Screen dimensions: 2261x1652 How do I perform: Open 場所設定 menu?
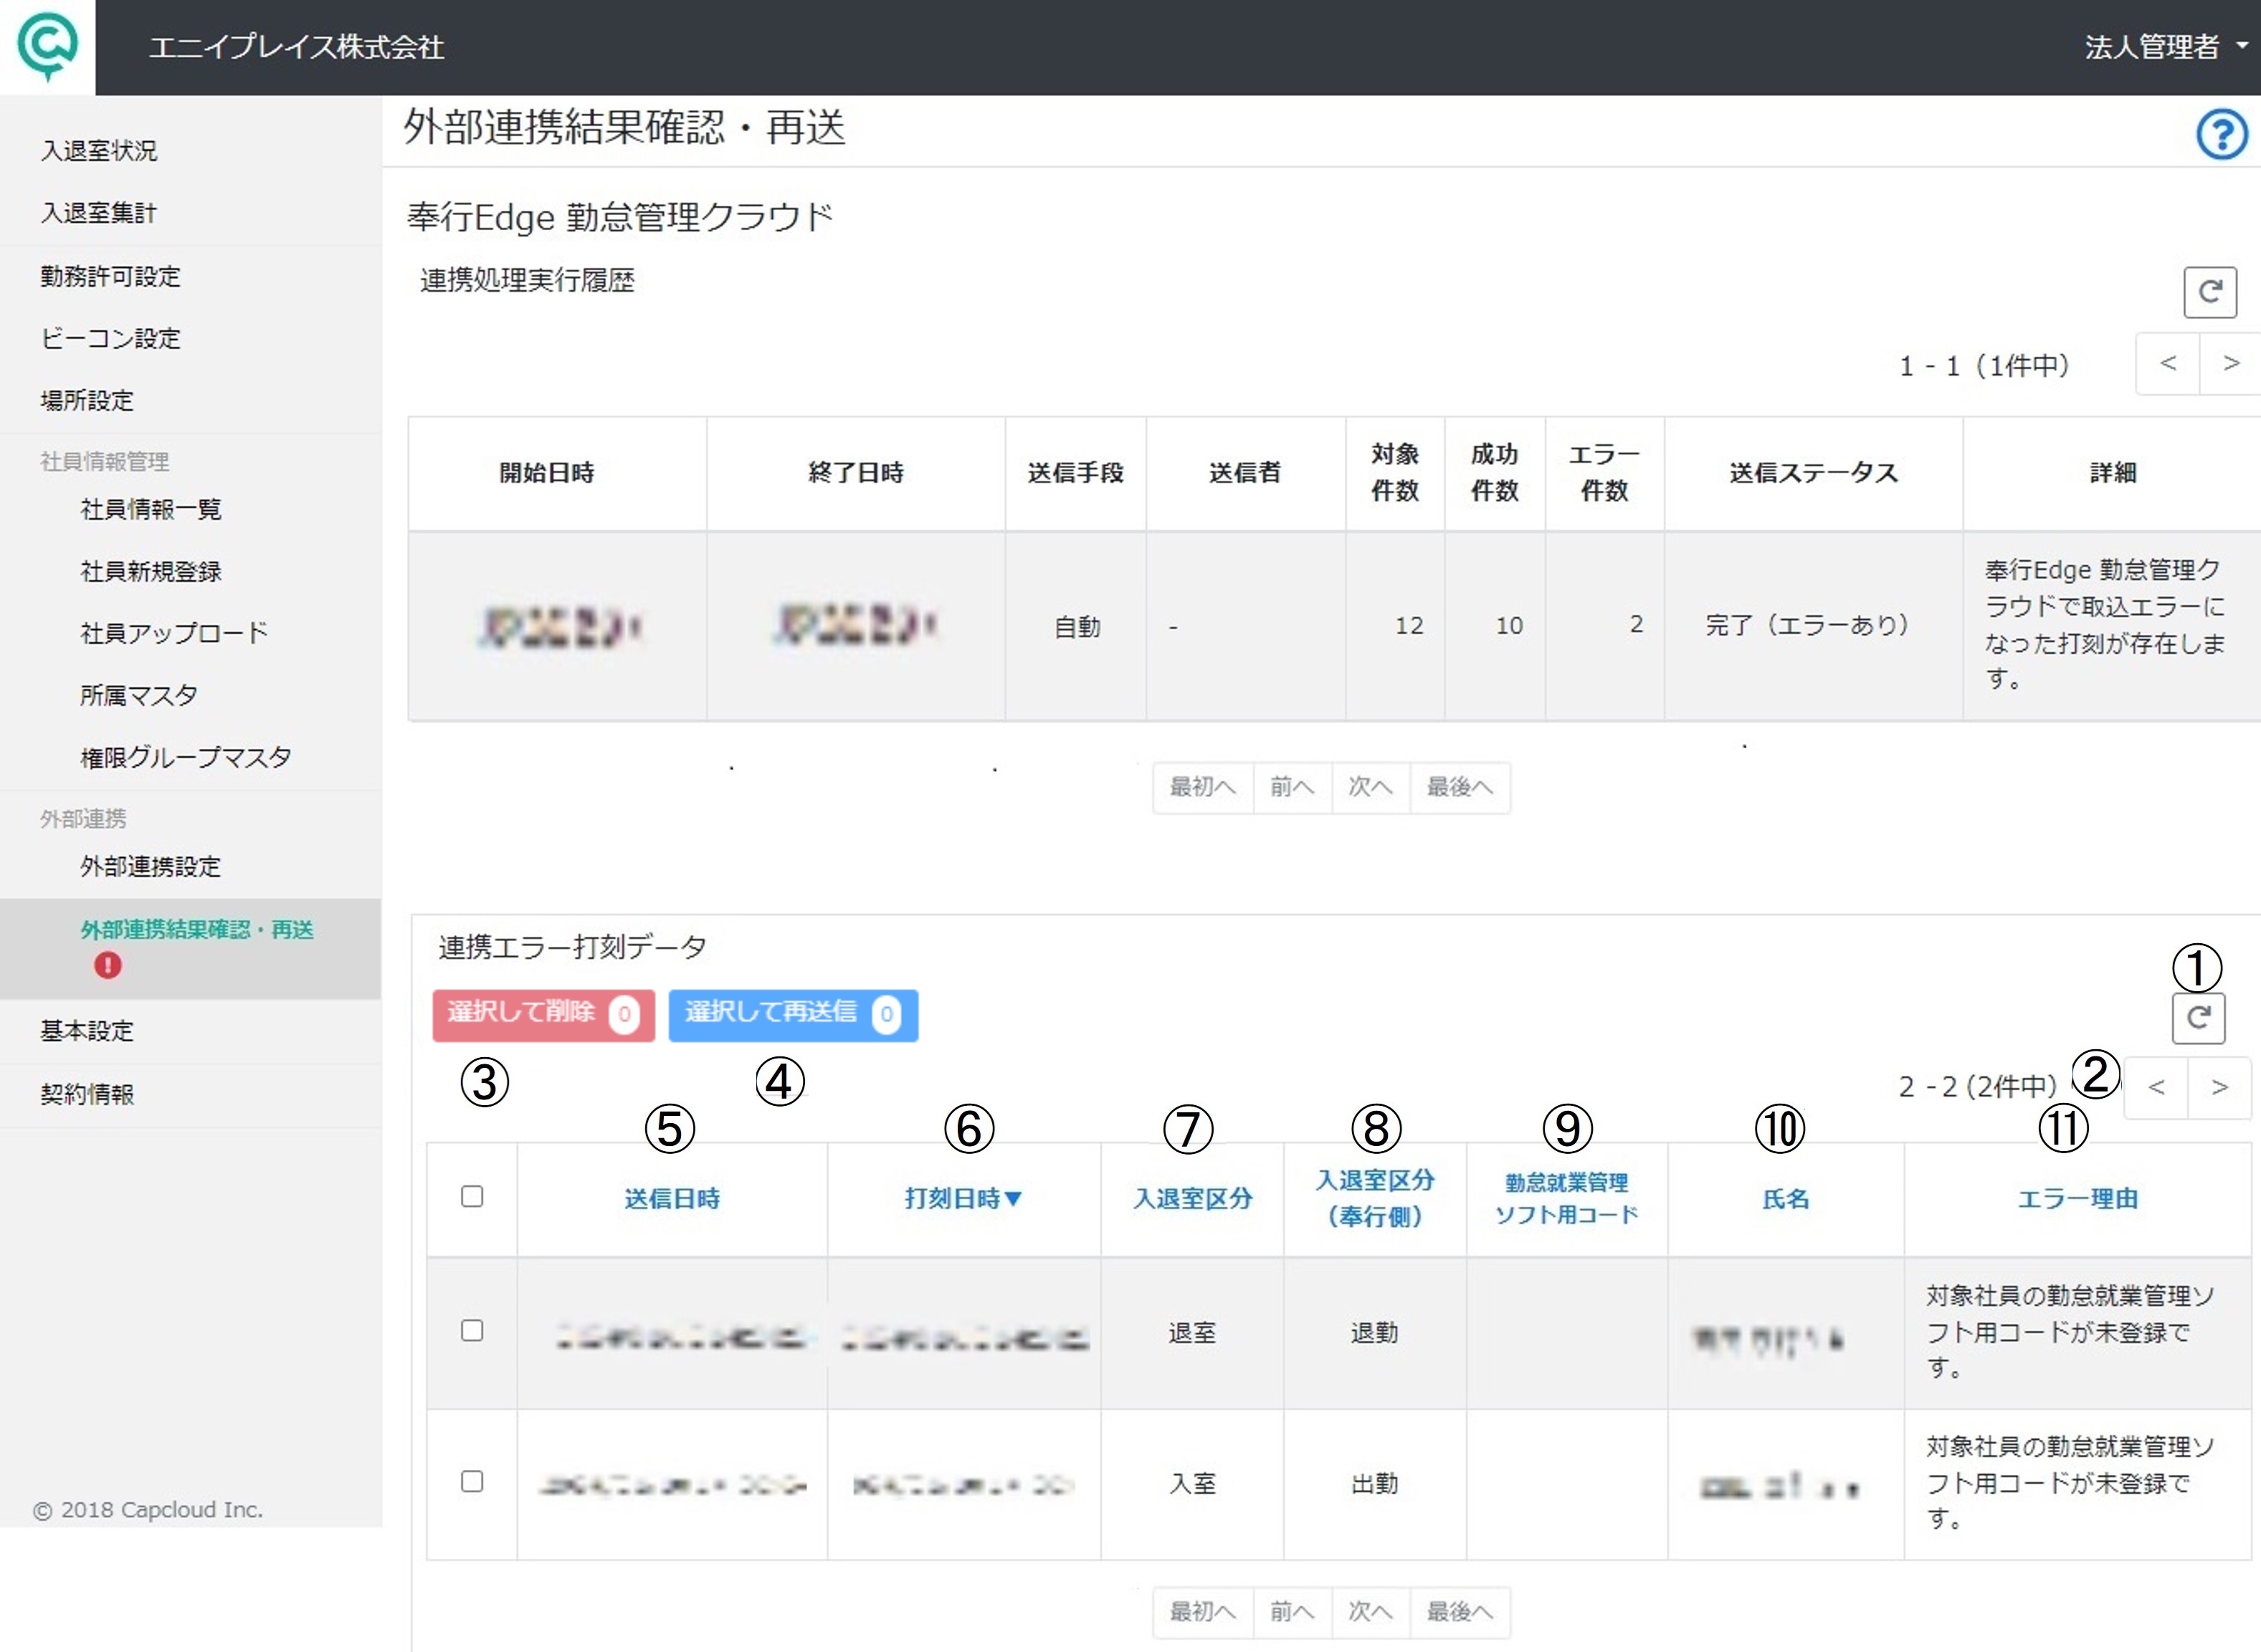[87, 400]
